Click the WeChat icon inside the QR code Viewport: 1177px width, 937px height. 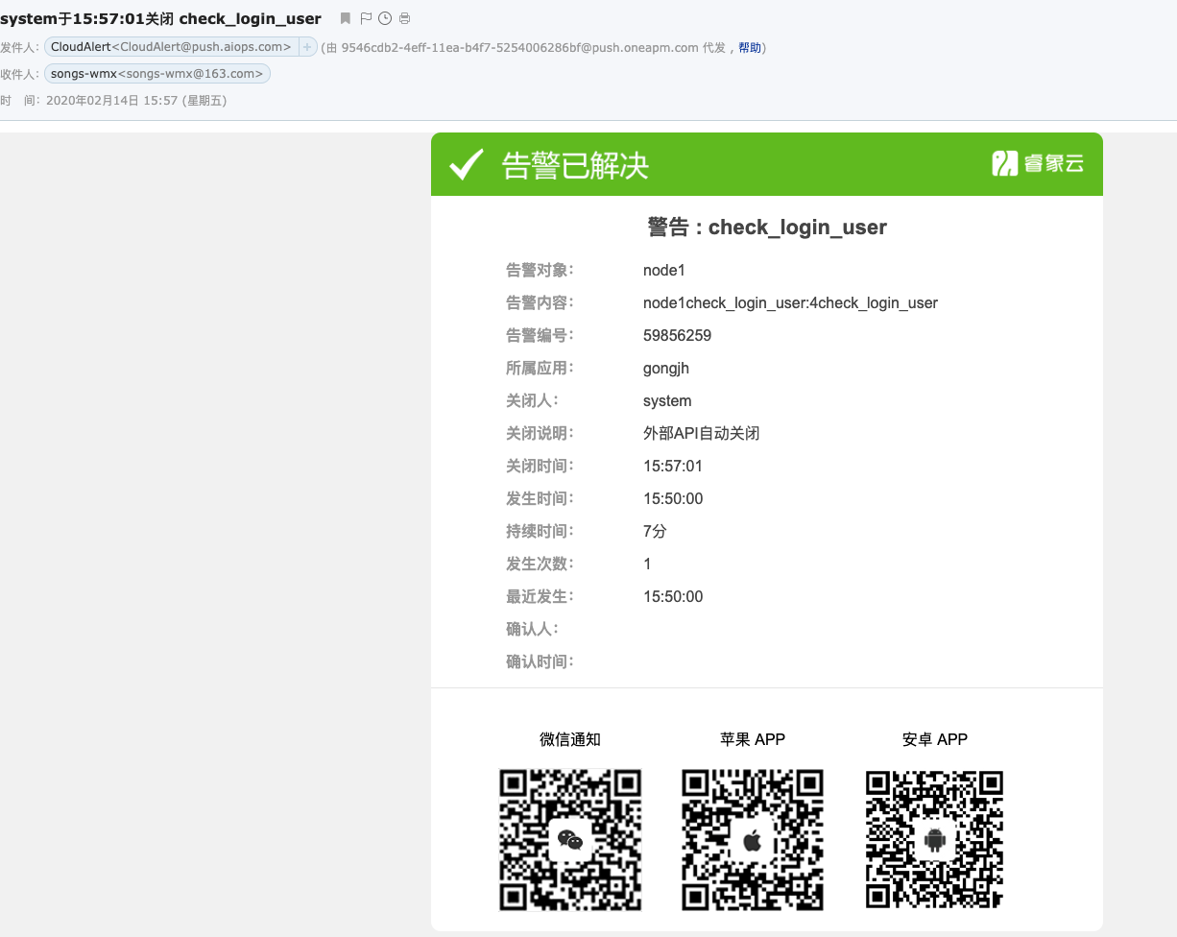click(569, 838)
